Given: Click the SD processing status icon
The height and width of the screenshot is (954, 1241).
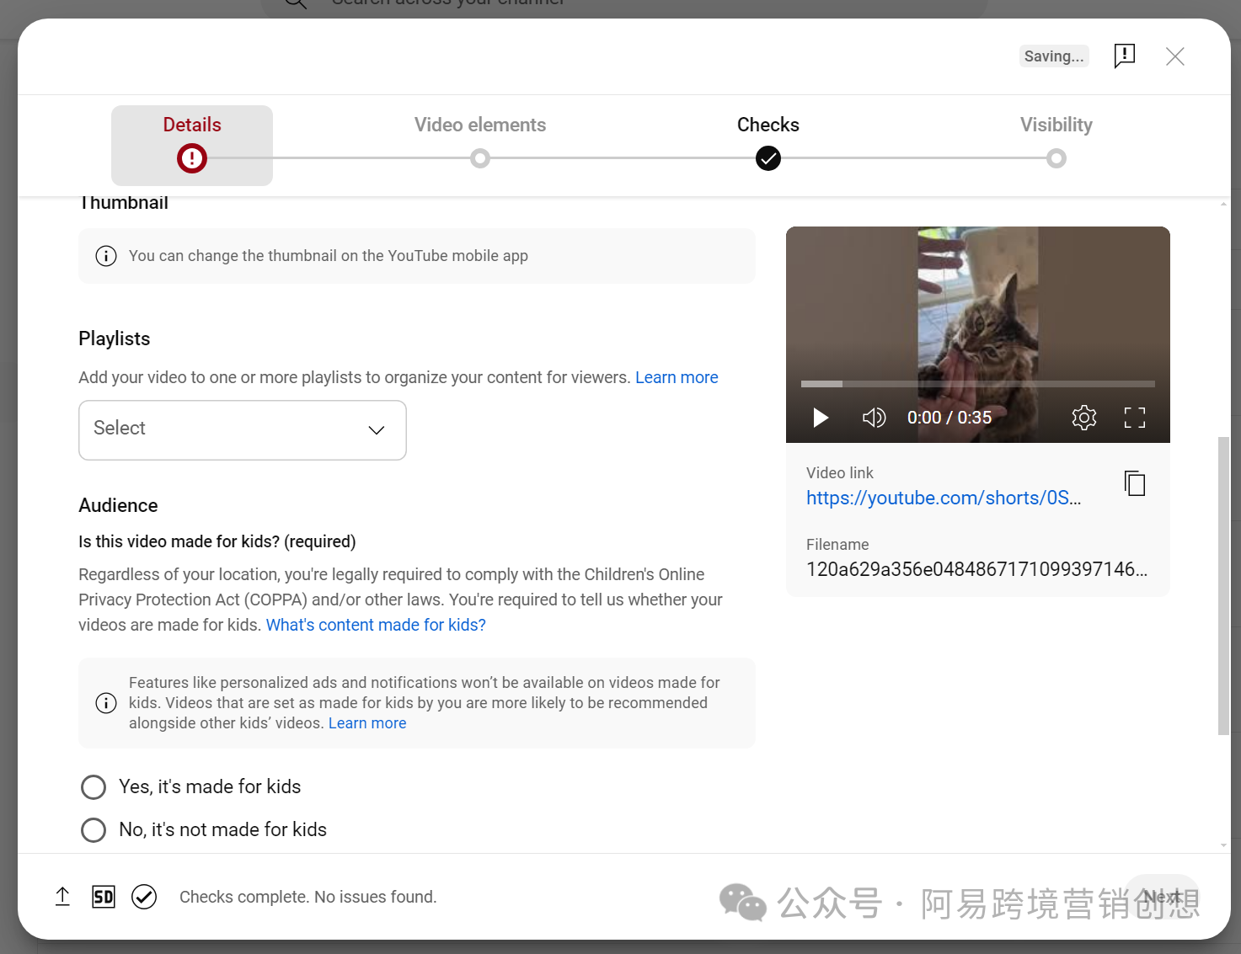Looking at the screenshot, I should pyautogui.click(x=103, y=897).
